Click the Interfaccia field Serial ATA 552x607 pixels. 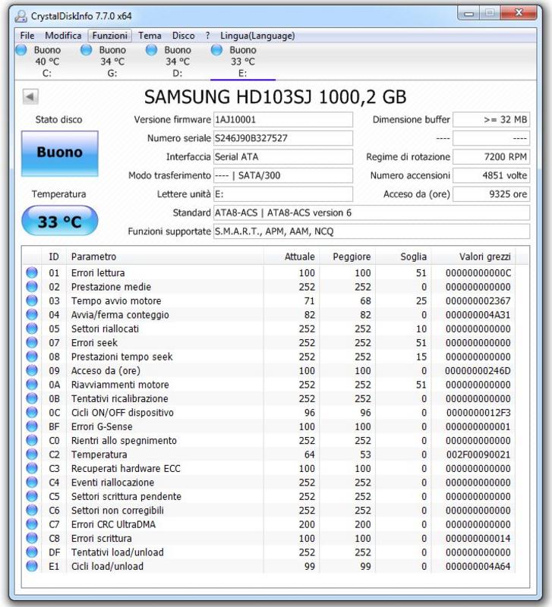click(283, 157)
